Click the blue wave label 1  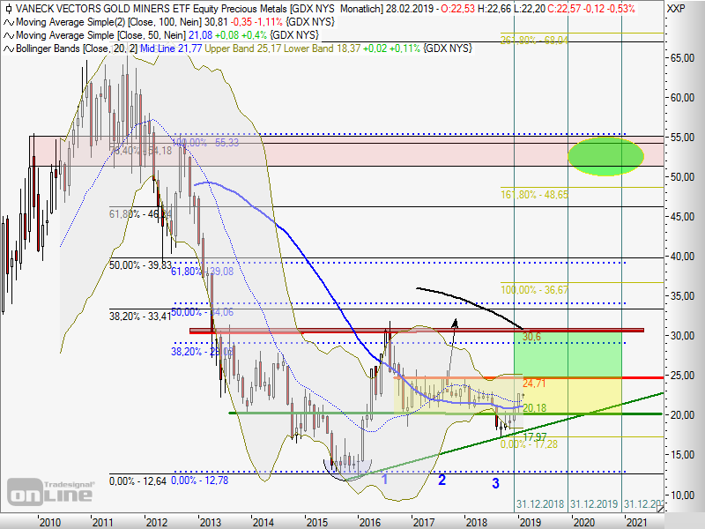pos(384,479)
